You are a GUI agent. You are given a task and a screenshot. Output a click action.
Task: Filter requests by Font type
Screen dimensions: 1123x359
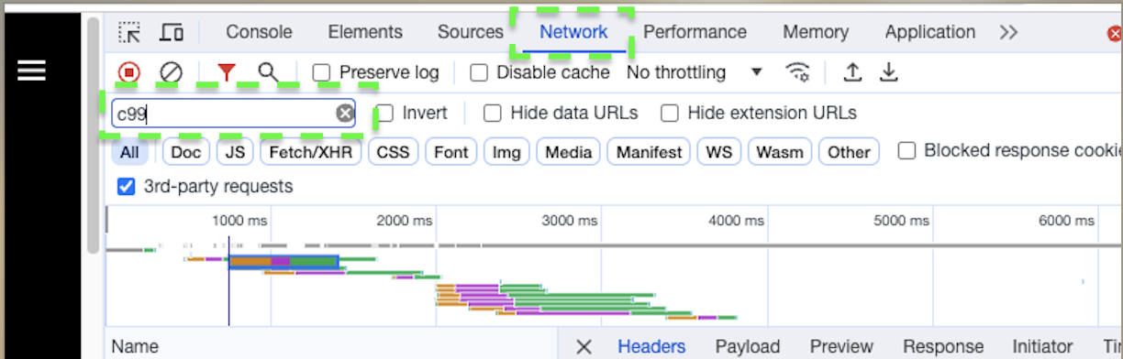(x=451, y=152)
